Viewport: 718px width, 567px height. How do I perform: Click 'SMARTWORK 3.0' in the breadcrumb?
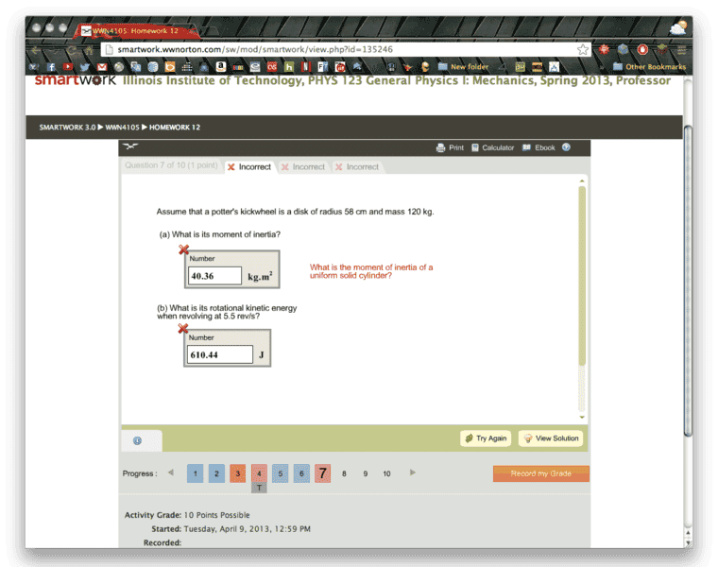tap(67, 128)
